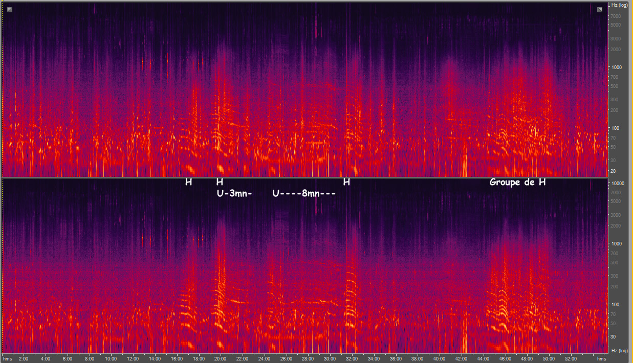The height and width of the screenshot is (363, 633).
Task: Click the fade-out handle at top-right corner
Action: click(x=599, y=10)
